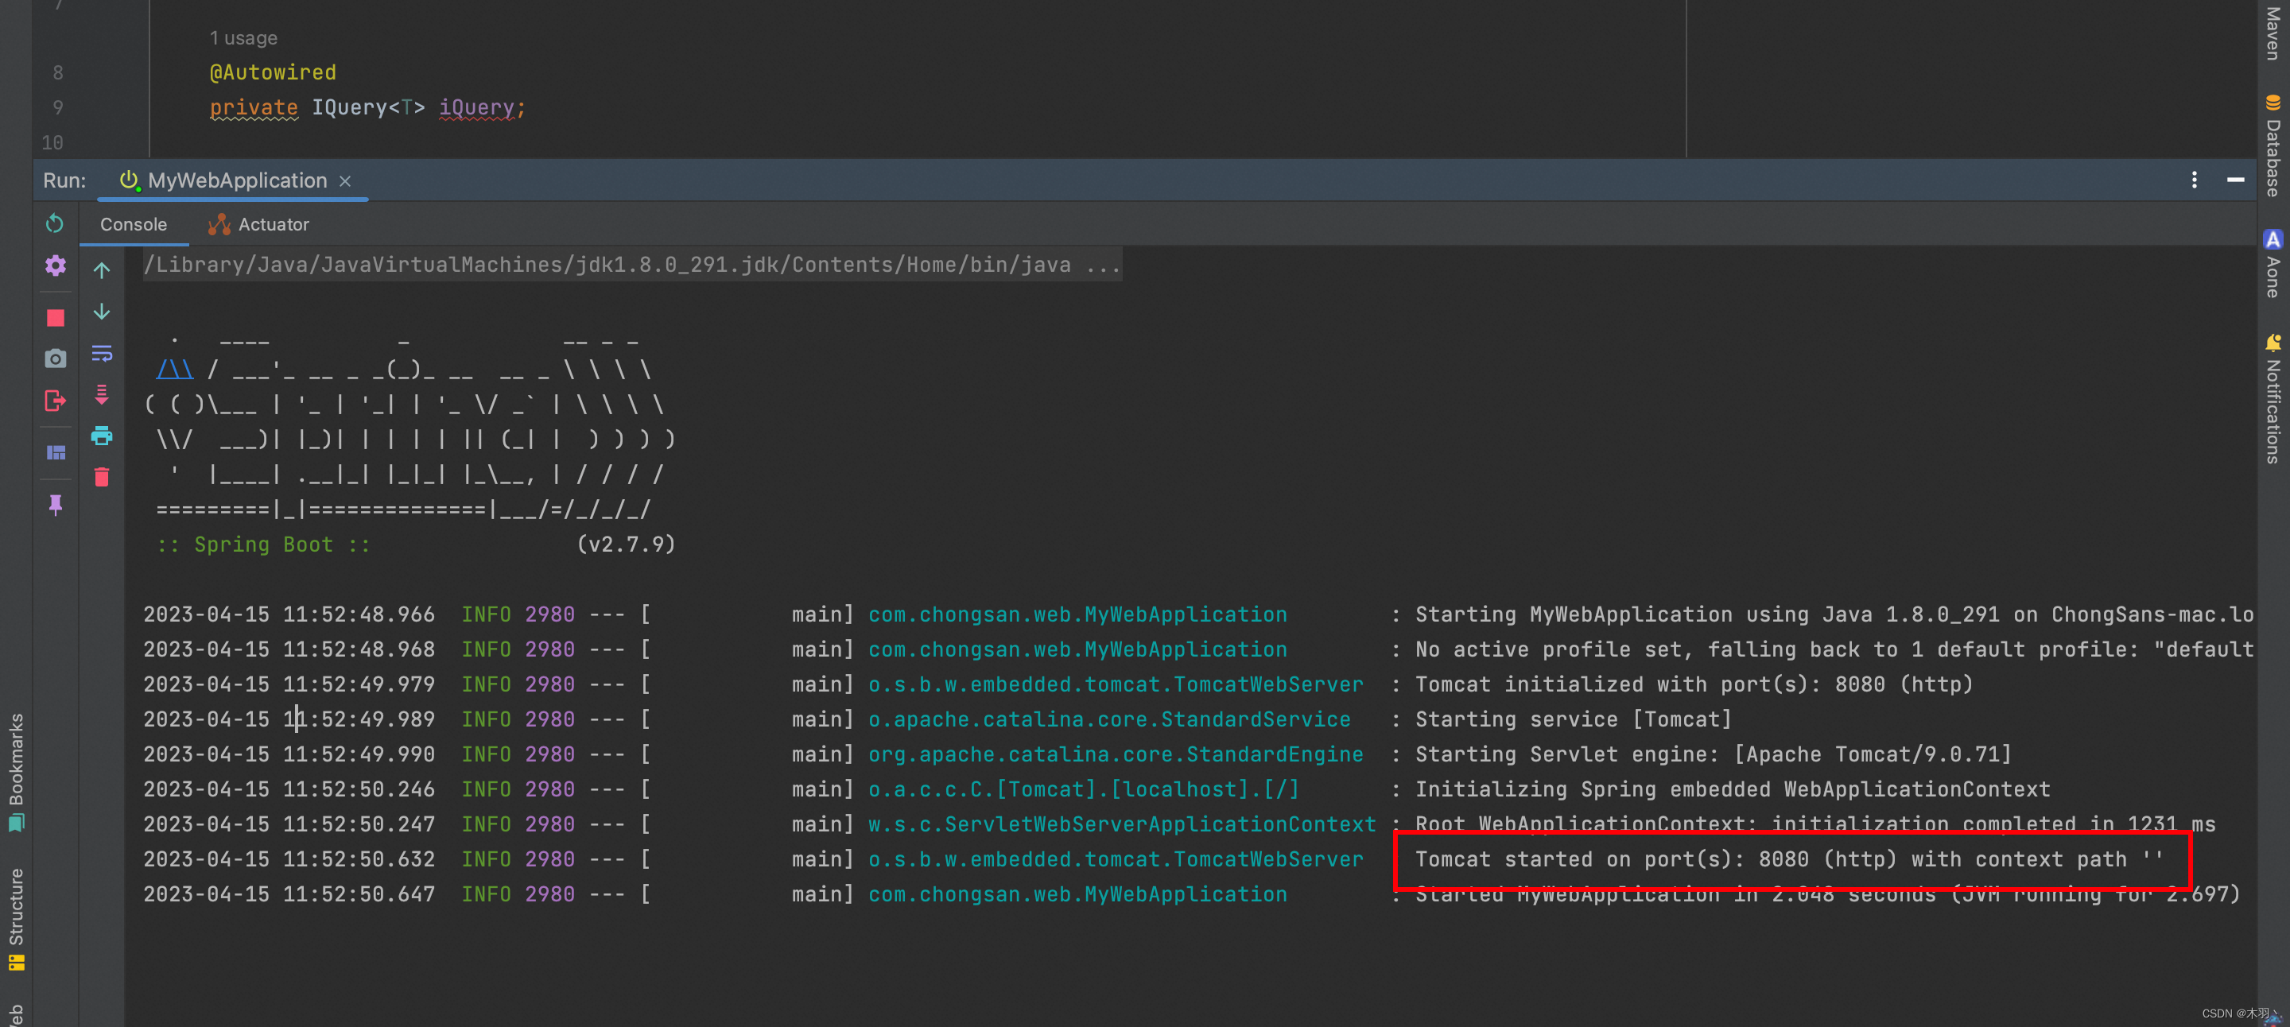Hide the Run tool window
Screen dimensions: 2290x1027
(2236, 180)
